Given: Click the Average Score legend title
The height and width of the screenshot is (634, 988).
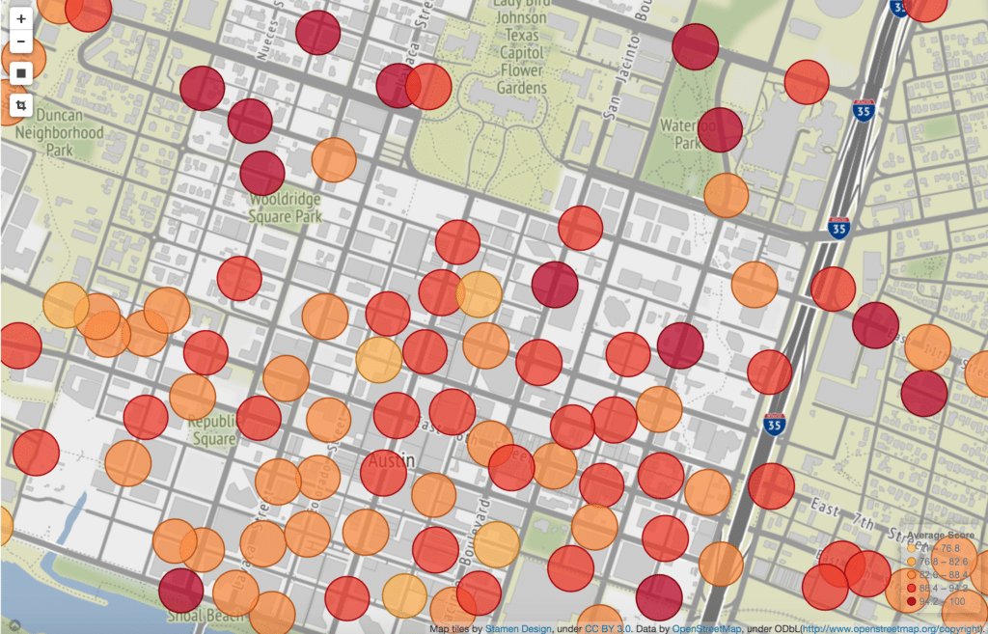Looking at the screenshot, I should point(941,535).
